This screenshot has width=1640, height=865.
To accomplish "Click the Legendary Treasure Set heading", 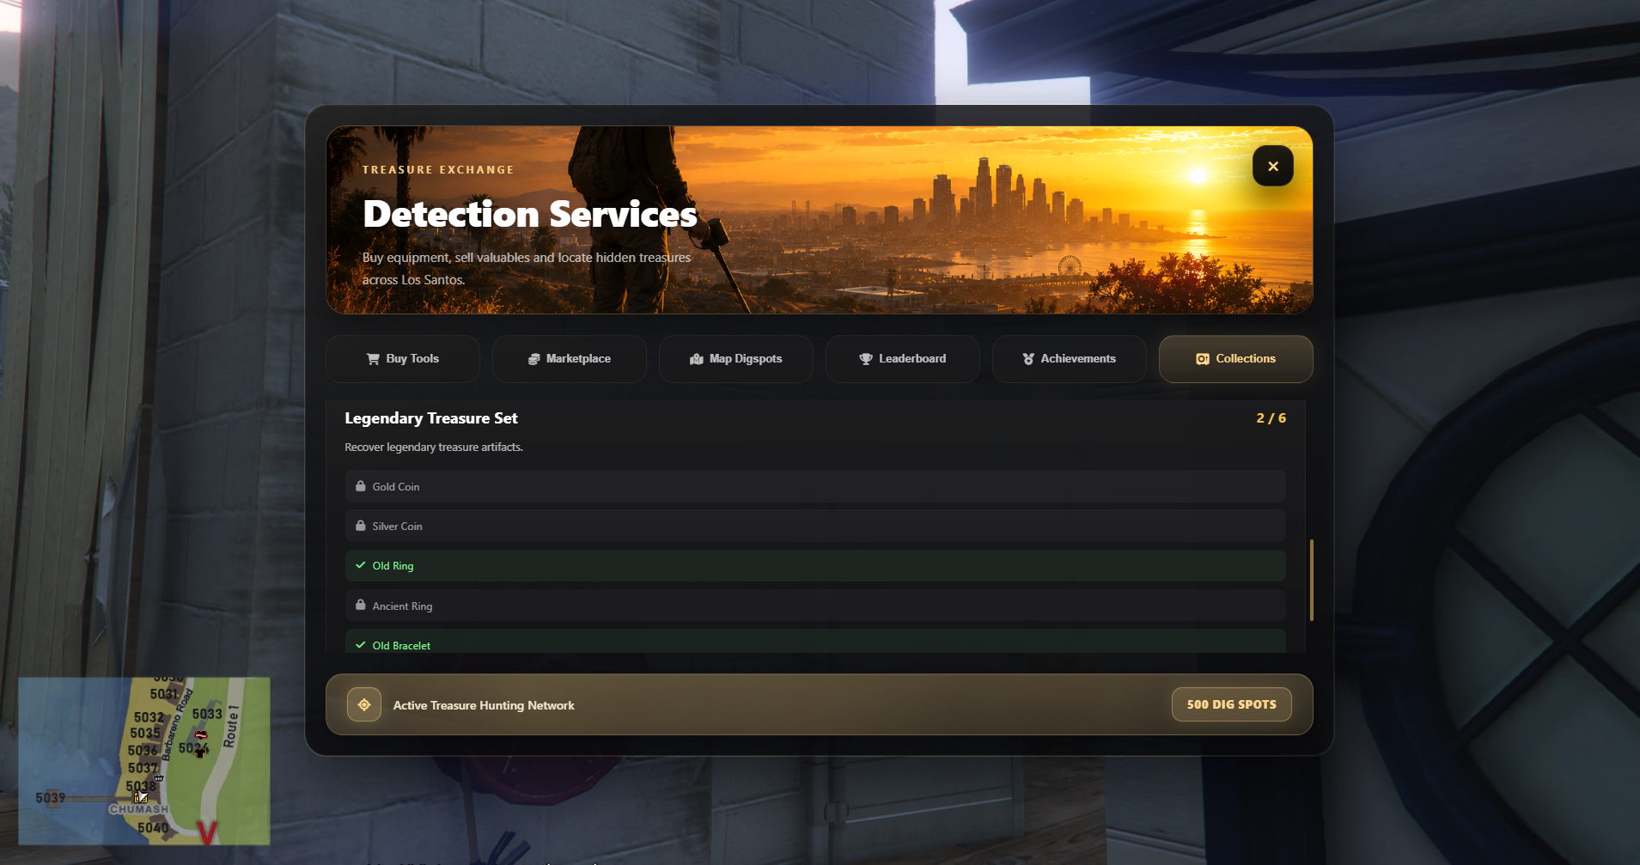I will click(x=431, y=418).
